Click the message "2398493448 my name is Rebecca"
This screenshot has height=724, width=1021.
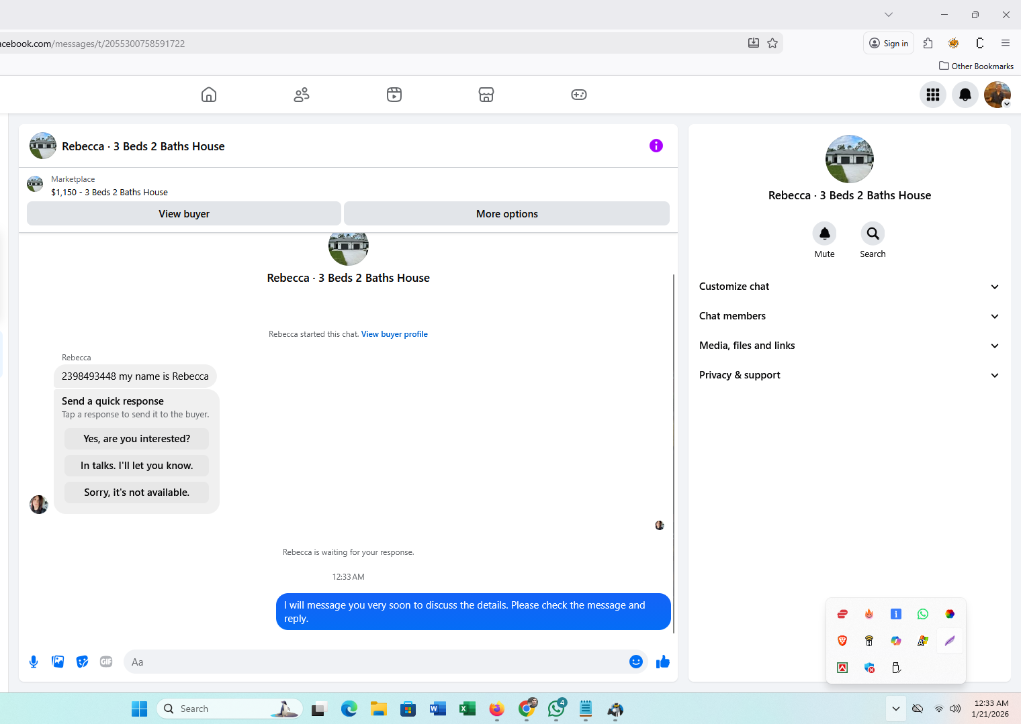[x=135, y=376]
